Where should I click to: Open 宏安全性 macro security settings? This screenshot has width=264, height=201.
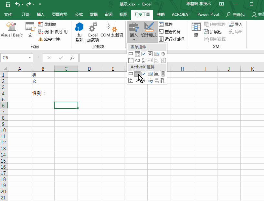(x=49, y=39)
